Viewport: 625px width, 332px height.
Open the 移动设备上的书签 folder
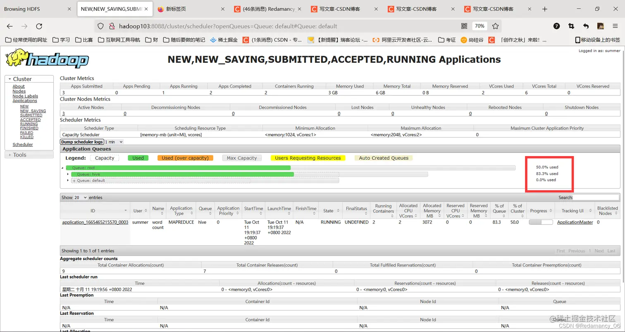click(598, 40)
